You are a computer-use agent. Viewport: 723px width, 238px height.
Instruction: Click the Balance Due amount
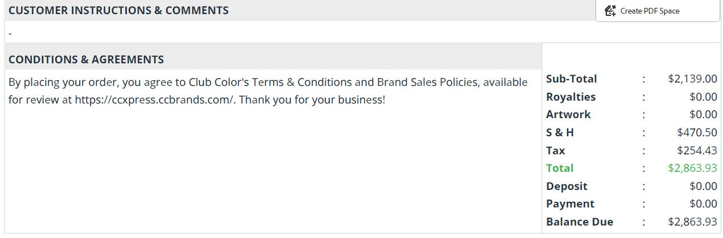pos(692,222)
